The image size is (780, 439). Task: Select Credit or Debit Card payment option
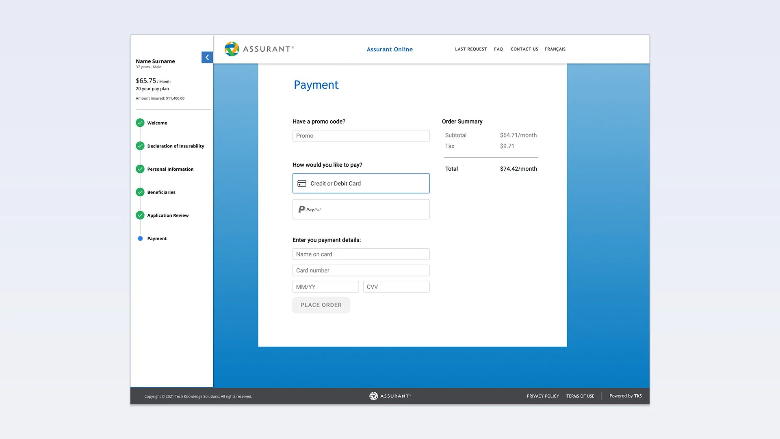(x=361, y=183)
